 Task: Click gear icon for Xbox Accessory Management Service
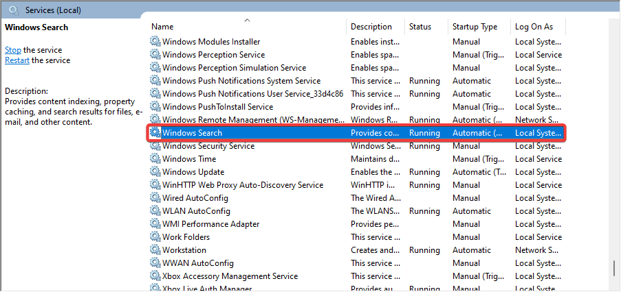pyautogui.click(x=155, y=276)
